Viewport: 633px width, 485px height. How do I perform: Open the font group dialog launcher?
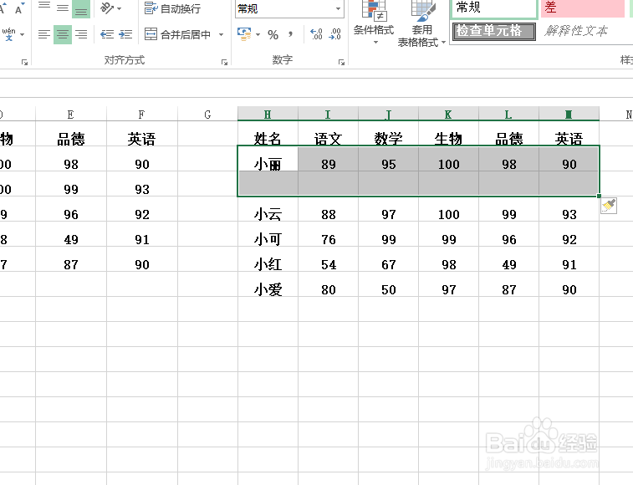[x=24, y=62]
